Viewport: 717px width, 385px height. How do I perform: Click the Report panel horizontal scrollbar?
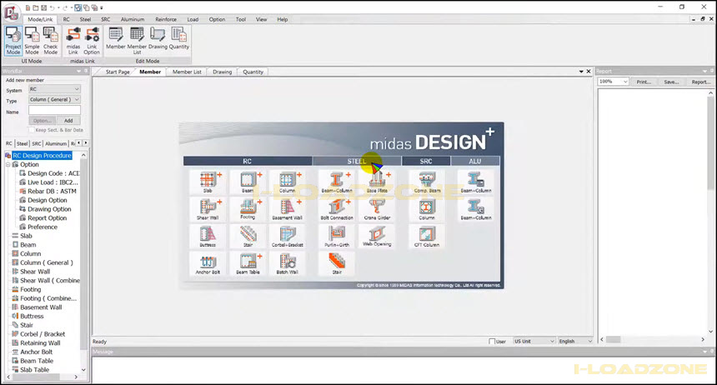[x=653, y=340]
